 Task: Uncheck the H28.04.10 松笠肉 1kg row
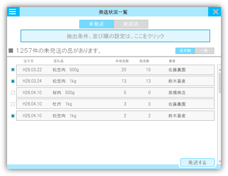click(13, 116)
